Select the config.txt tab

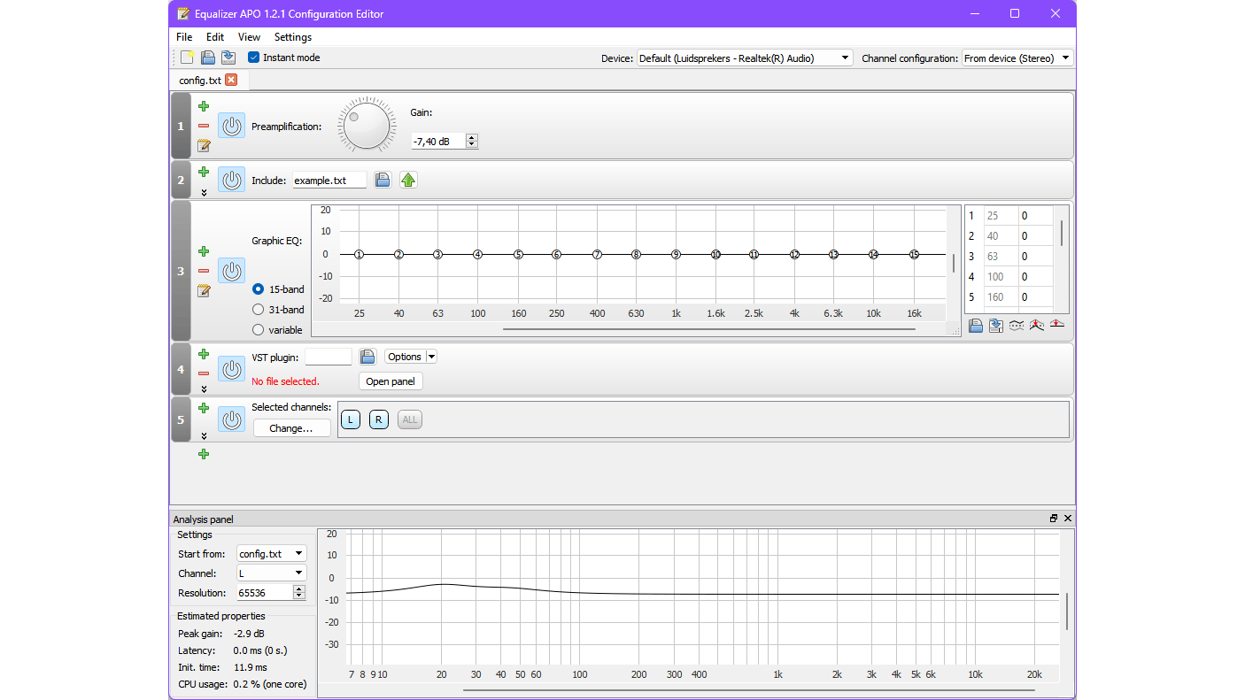click(199, 80)
